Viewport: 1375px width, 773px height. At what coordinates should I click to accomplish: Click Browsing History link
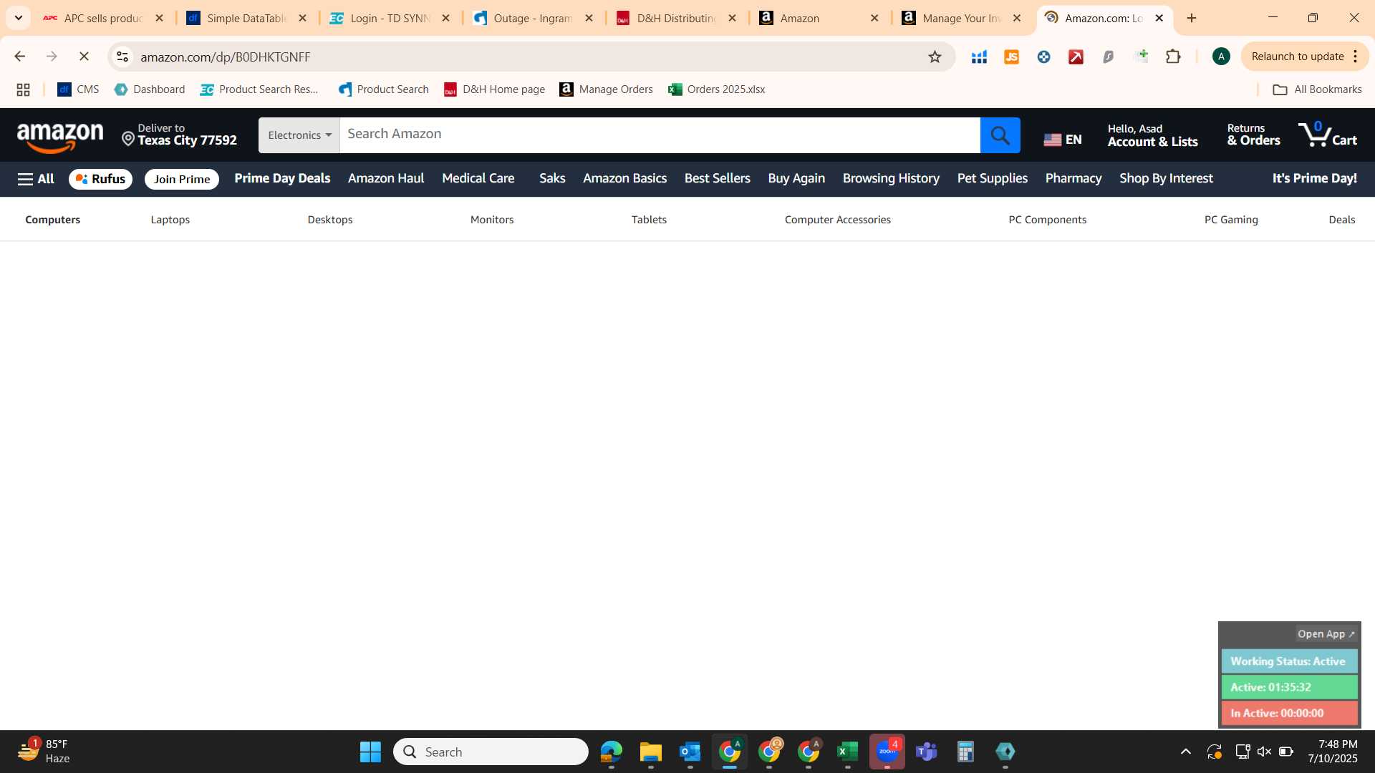coord(891,178)
